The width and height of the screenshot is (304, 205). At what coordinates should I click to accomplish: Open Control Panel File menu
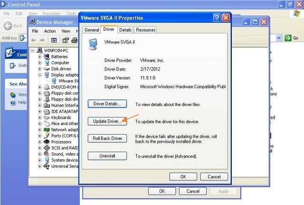[6, 14]
